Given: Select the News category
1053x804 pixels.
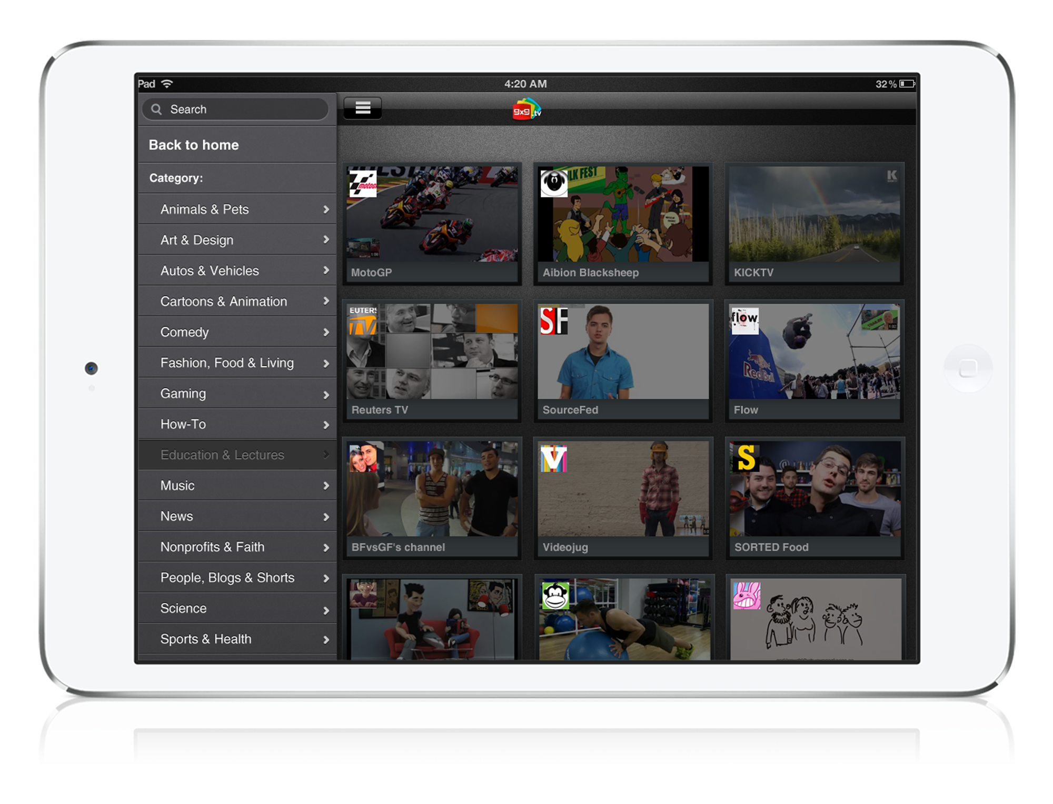Looking at the screenshot, I should 177,516.
